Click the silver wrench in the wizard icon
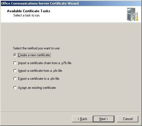 (135, 16)
